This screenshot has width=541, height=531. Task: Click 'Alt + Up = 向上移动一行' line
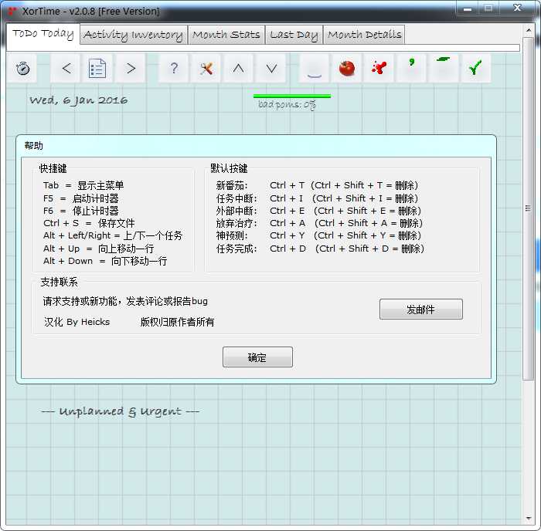point(99,249)
